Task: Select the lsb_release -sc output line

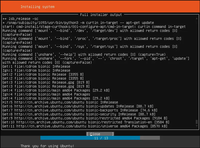Action: [20, 19]
